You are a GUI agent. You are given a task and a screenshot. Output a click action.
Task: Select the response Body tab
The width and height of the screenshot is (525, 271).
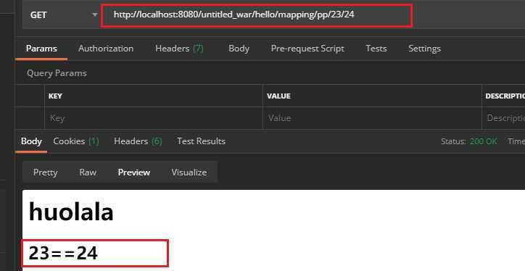(31, 141)
